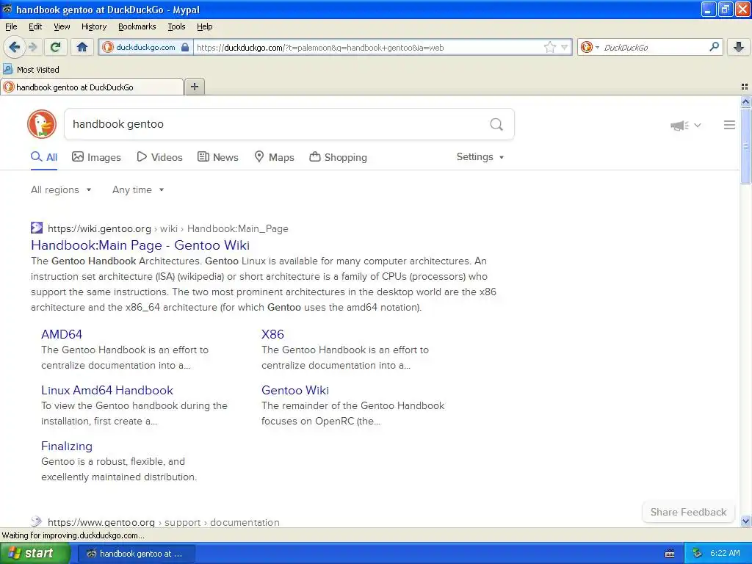The width and height of the screenshot is (752, 564).
Task: Open the View menu
Action: click(62, 26)
